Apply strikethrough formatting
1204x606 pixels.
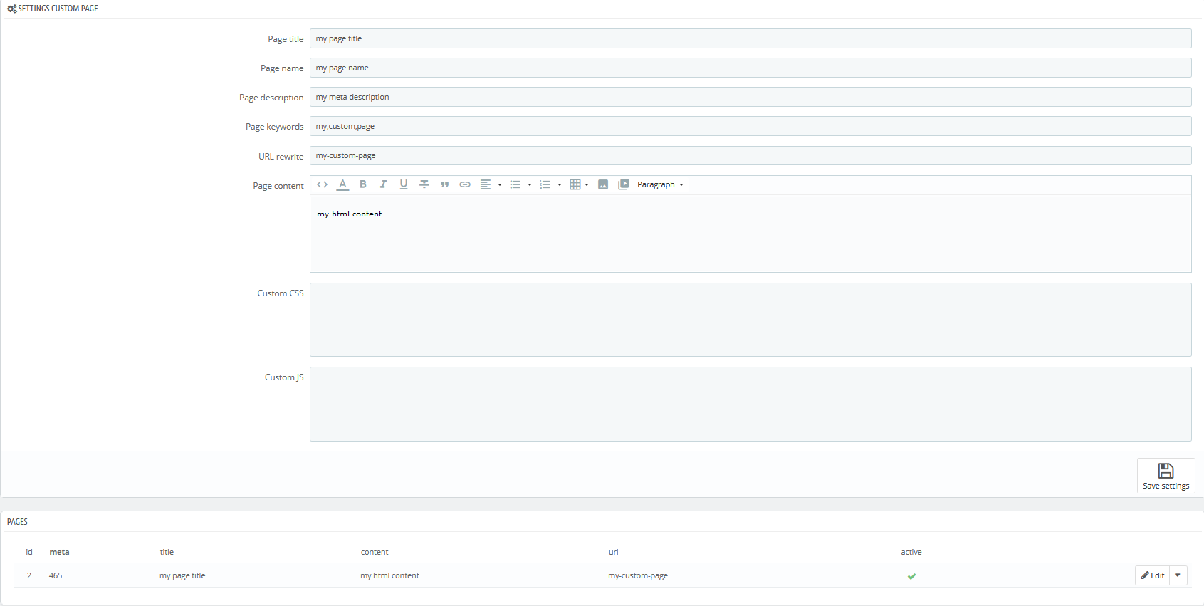424,184
